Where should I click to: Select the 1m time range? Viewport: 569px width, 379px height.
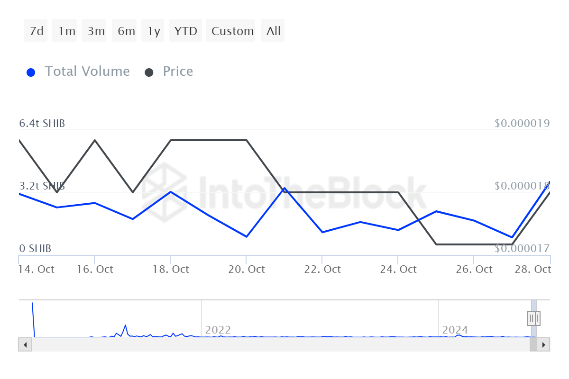point(66,31)
